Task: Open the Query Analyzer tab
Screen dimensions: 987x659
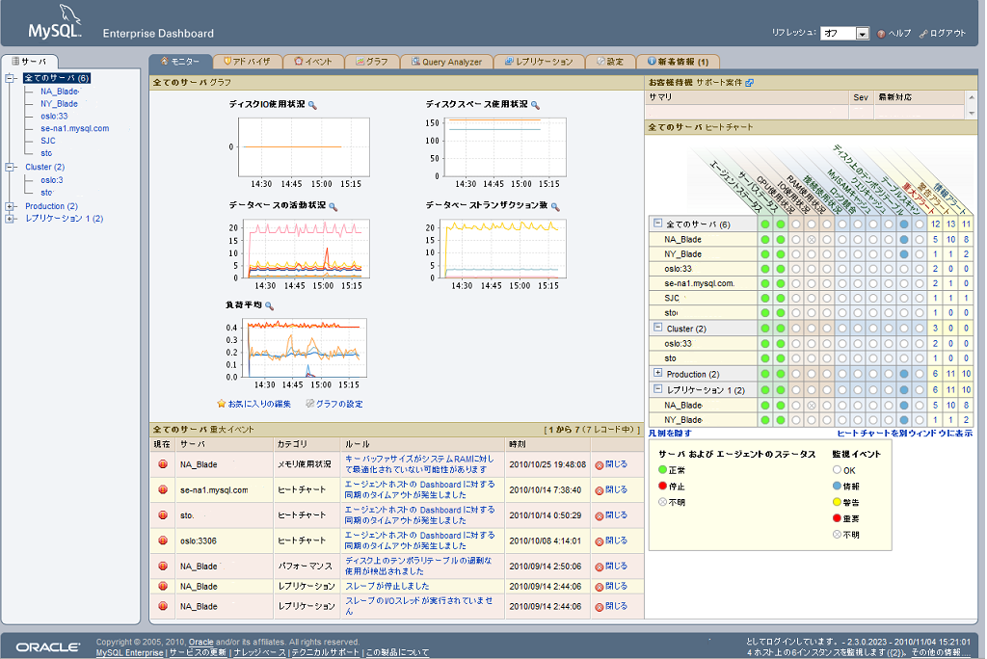Action: point(446,62)
